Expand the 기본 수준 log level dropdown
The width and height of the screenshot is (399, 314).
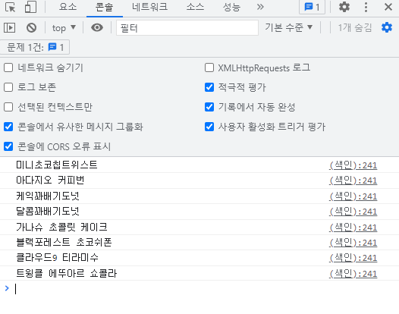[288, 27]
